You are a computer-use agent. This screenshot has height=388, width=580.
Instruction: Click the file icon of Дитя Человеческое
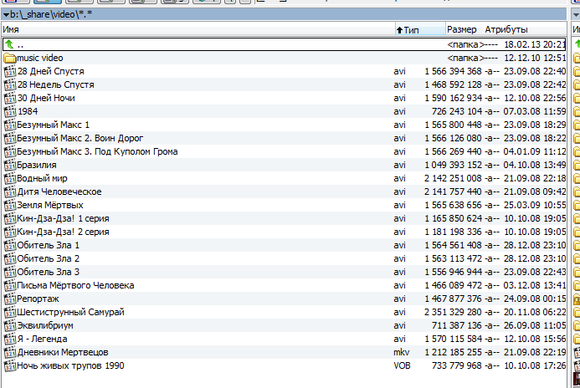point(10,191)
